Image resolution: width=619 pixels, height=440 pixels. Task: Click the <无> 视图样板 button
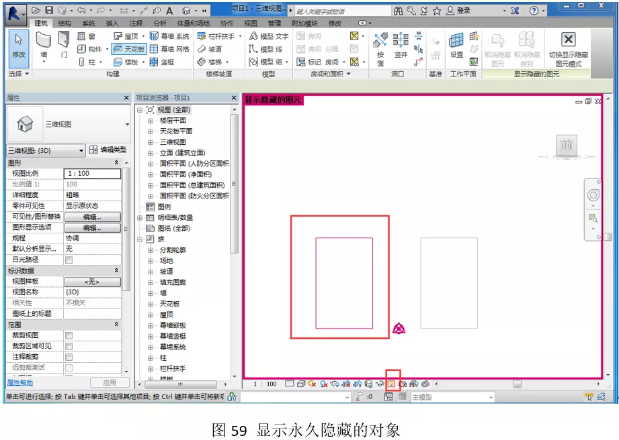(x=92, y=282)
